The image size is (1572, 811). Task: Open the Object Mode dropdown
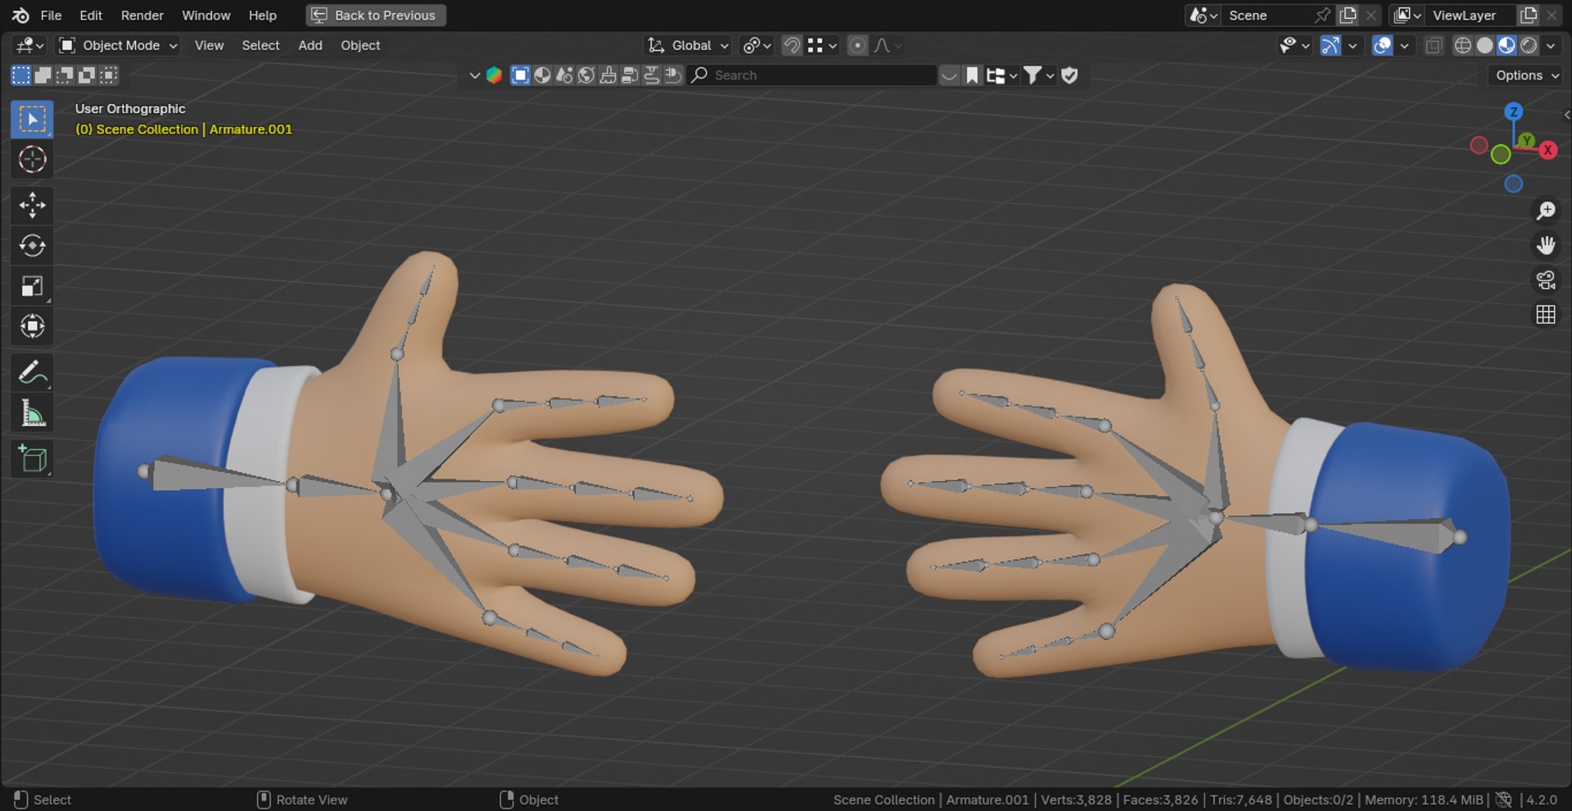click(119, 46)
